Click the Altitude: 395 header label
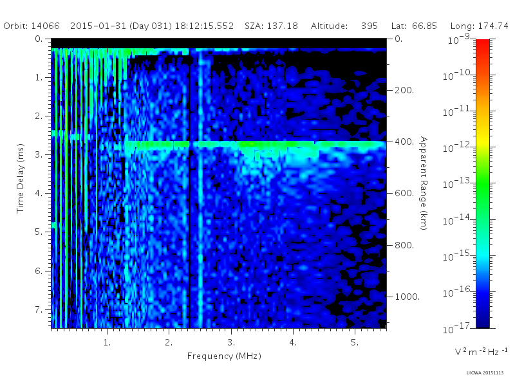The height and width of the screenshot is (386, 515). pyautogui.click(x=344, y=26)
